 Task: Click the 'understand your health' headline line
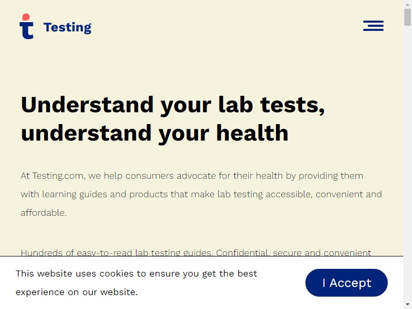click(154, 133)
